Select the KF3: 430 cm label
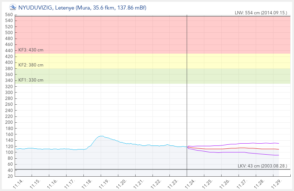The height and width of the screenshot is (191, 294). pyautogui.click(x=31, y=50)
